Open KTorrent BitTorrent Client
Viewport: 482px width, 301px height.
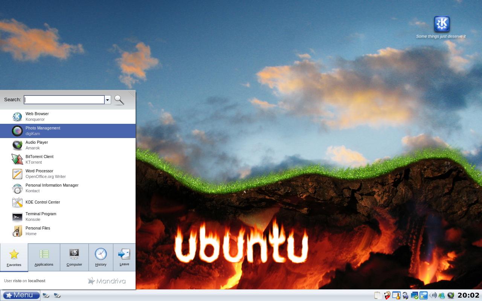[68, 160]
